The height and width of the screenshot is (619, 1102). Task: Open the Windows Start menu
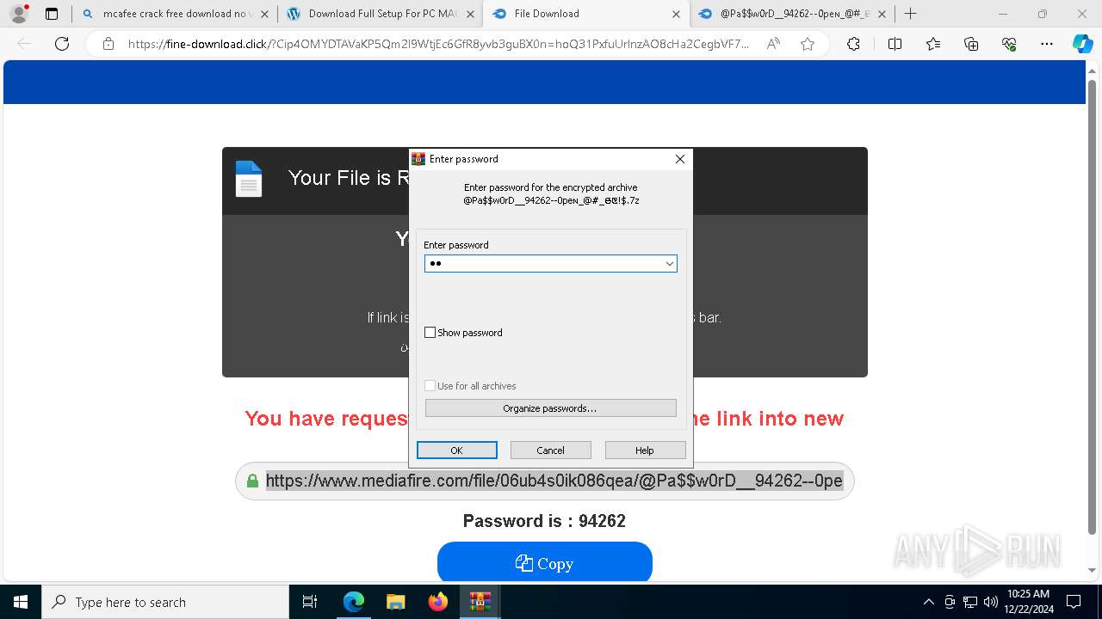[x=20, y=602]
